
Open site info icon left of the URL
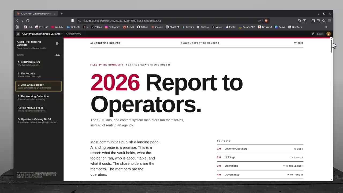click(x=79, y=21)
